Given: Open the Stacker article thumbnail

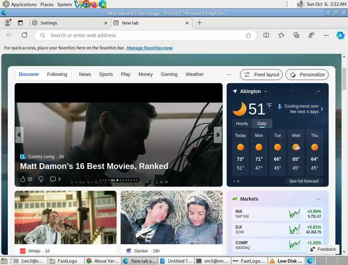Looking at the screenshot, I should point(172,217).
